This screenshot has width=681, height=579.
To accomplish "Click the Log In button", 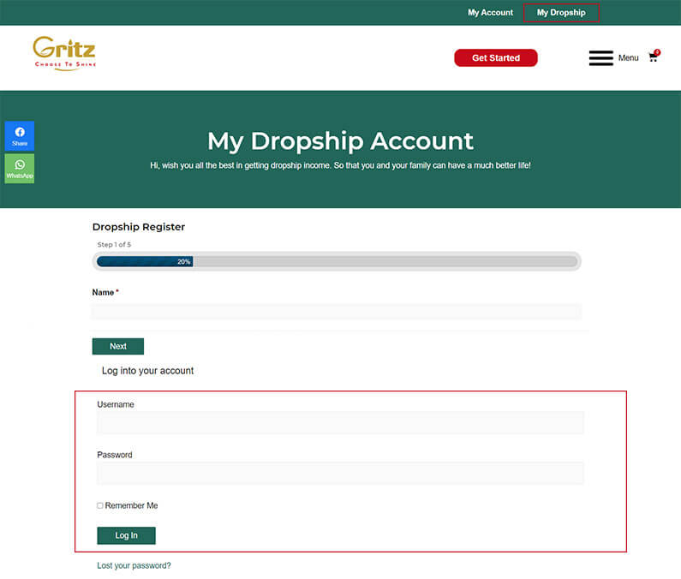I will click(x=126, y=535).
